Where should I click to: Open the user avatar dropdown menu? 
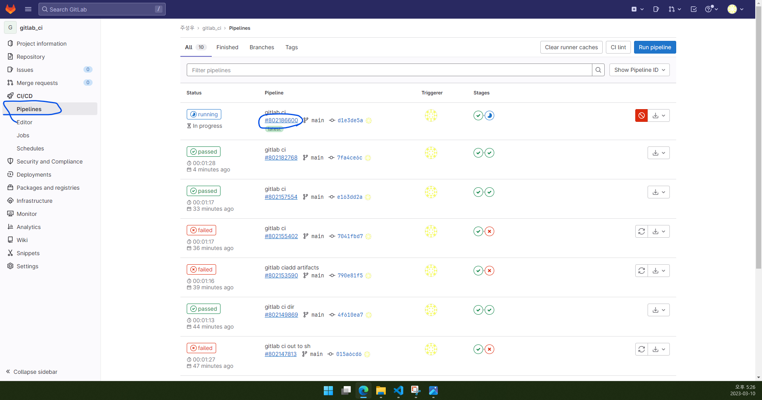[735, 9]
